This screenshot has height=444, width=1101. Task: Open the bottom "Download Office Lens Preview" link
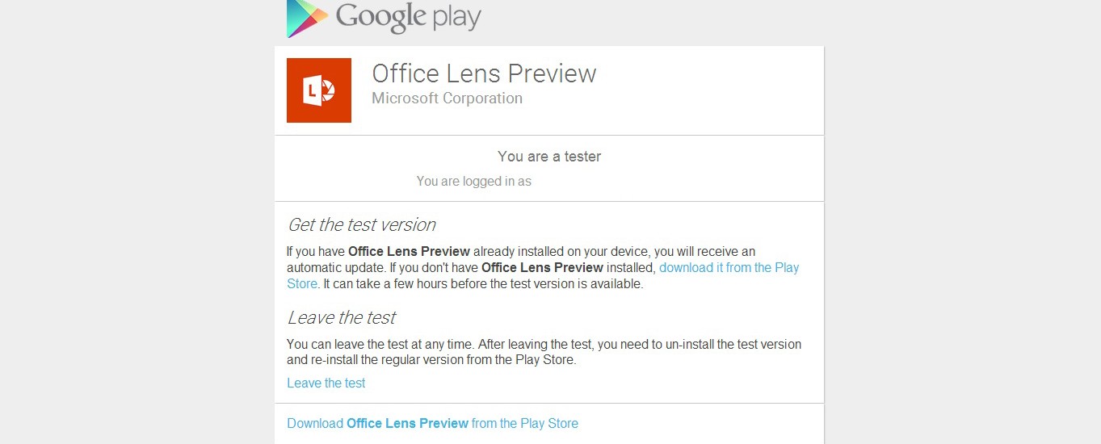432,423
